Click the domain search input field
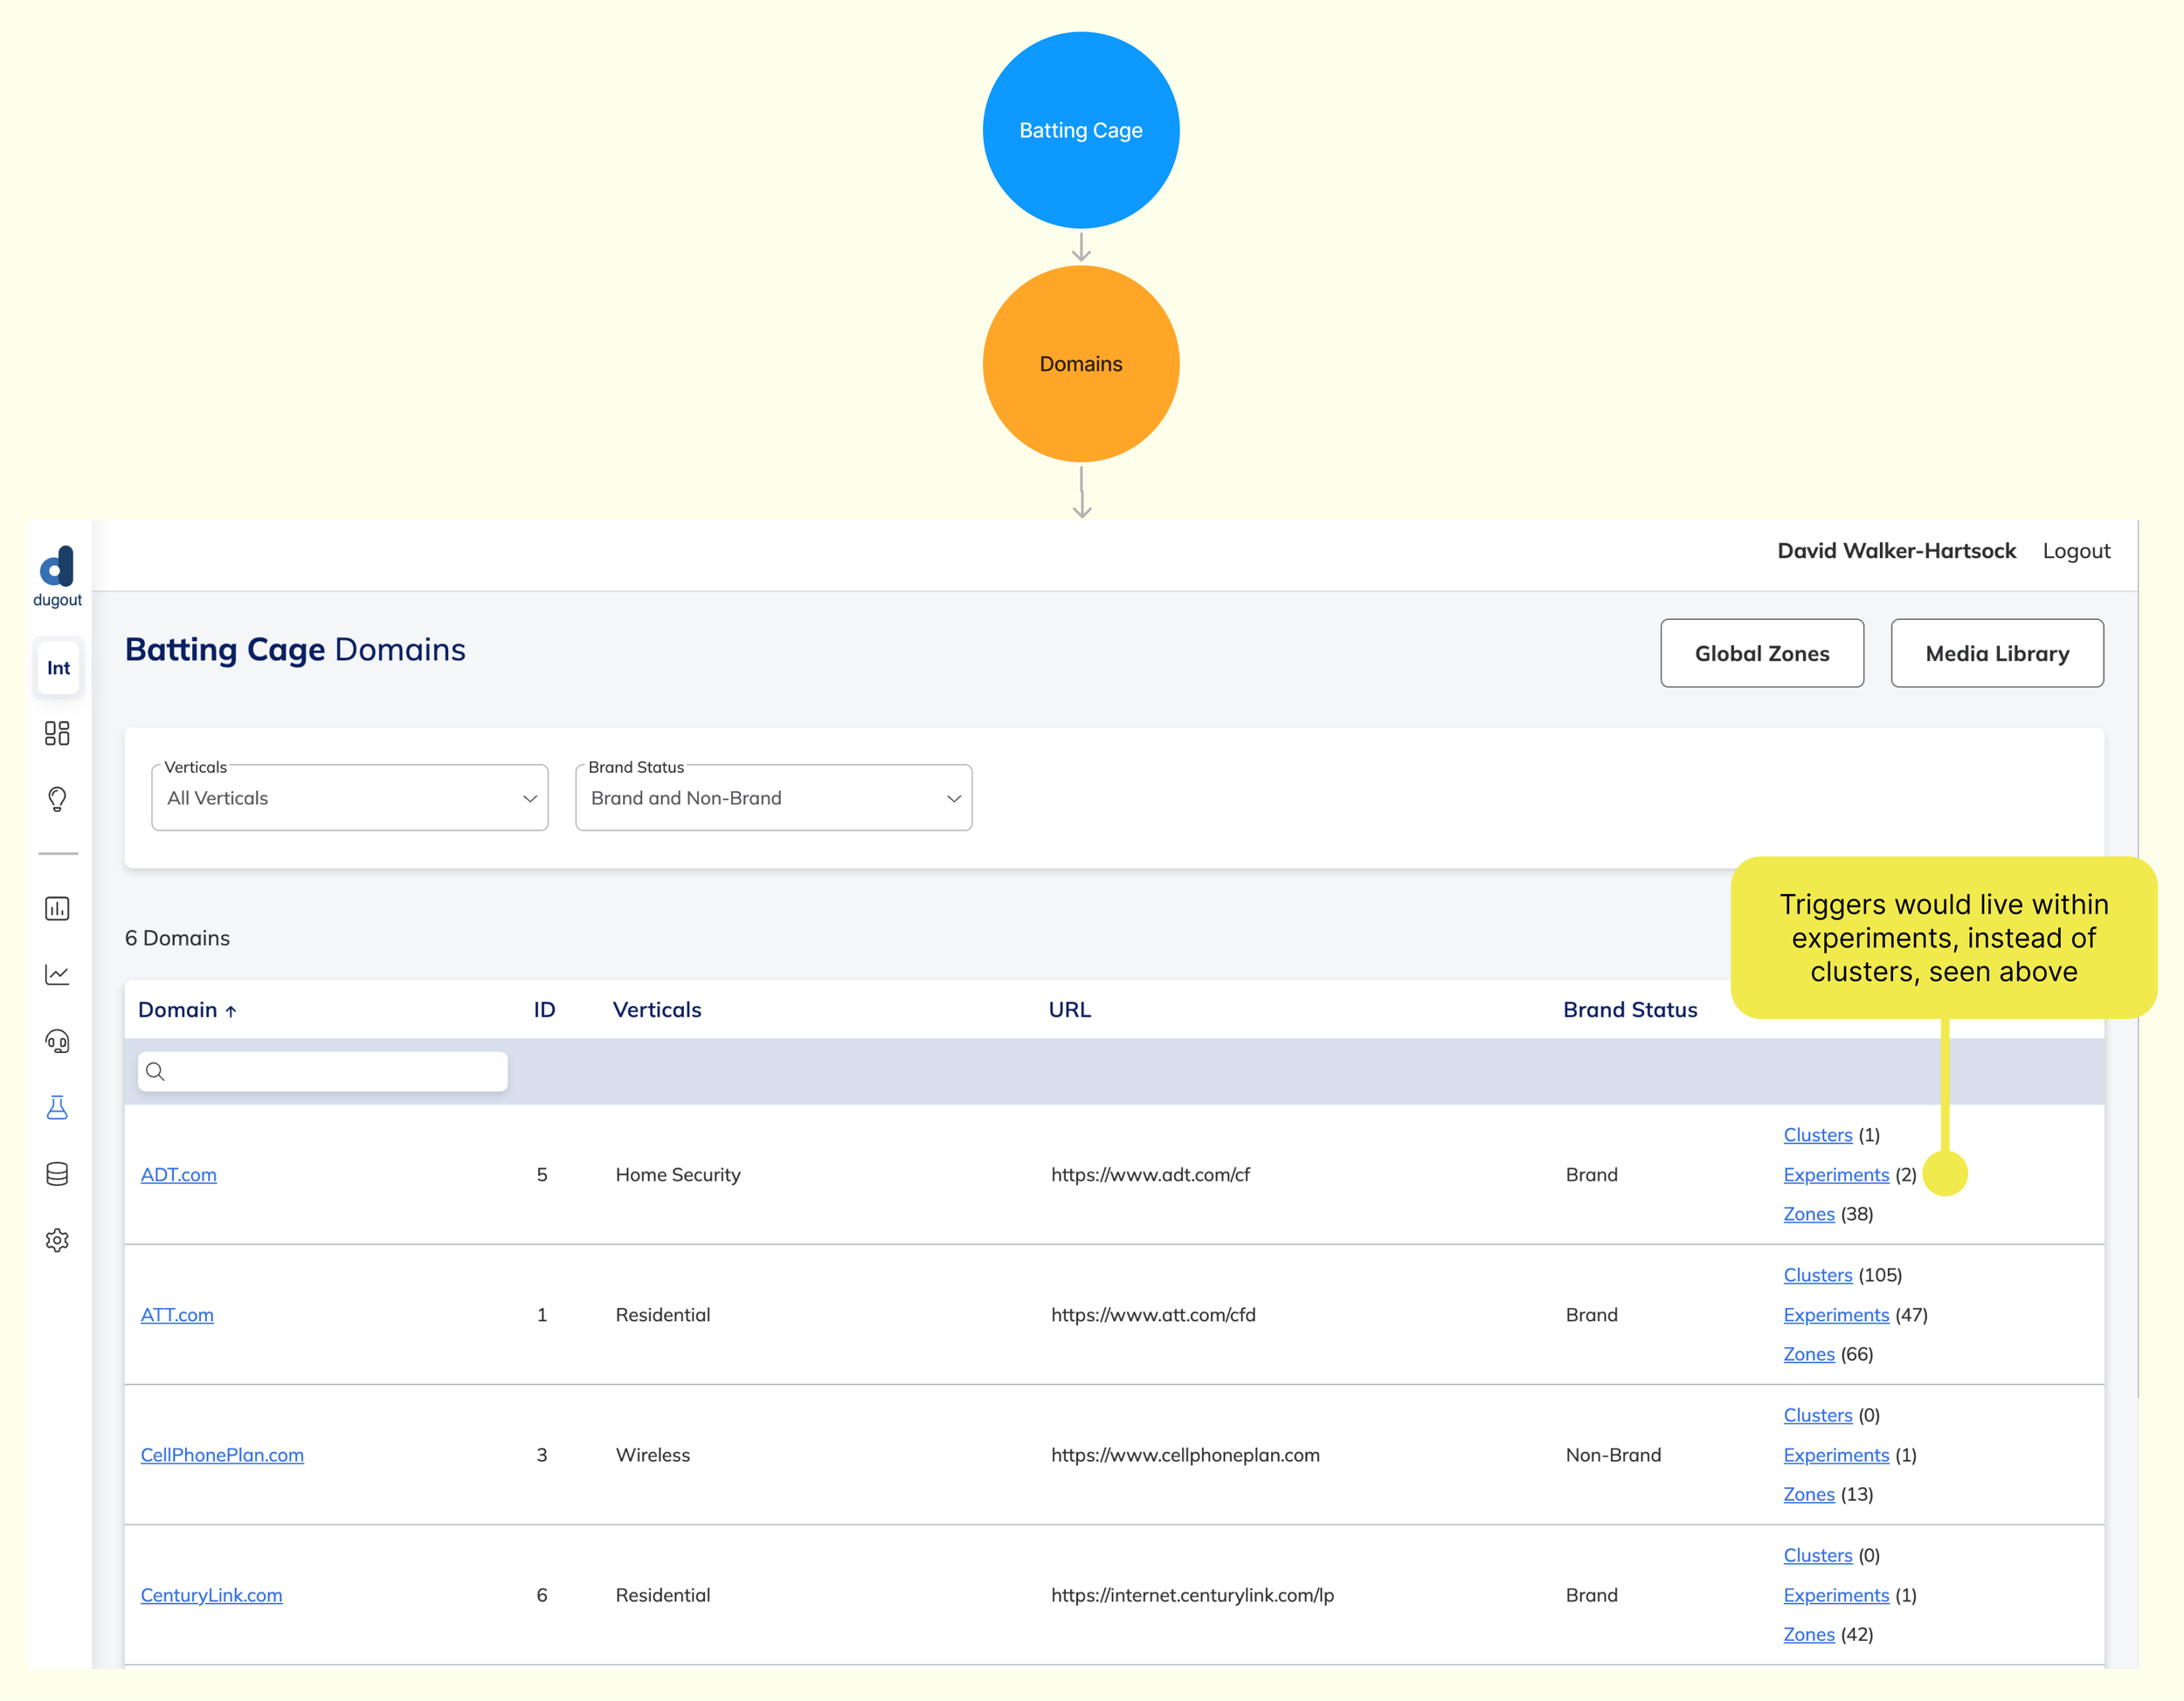Image resolution: width=2184 pixels, height=1701 pixels. [x=323, y=1071]
